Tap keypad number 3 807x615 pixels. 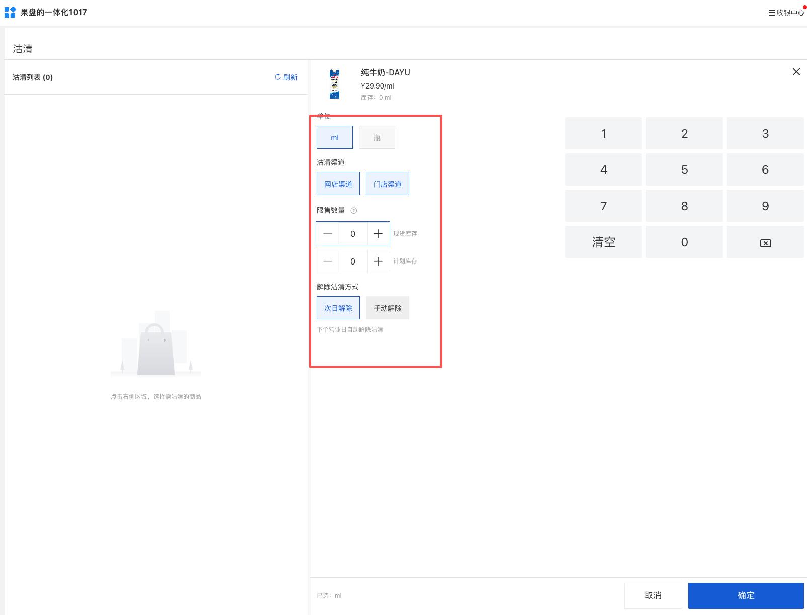coord(765,133)
